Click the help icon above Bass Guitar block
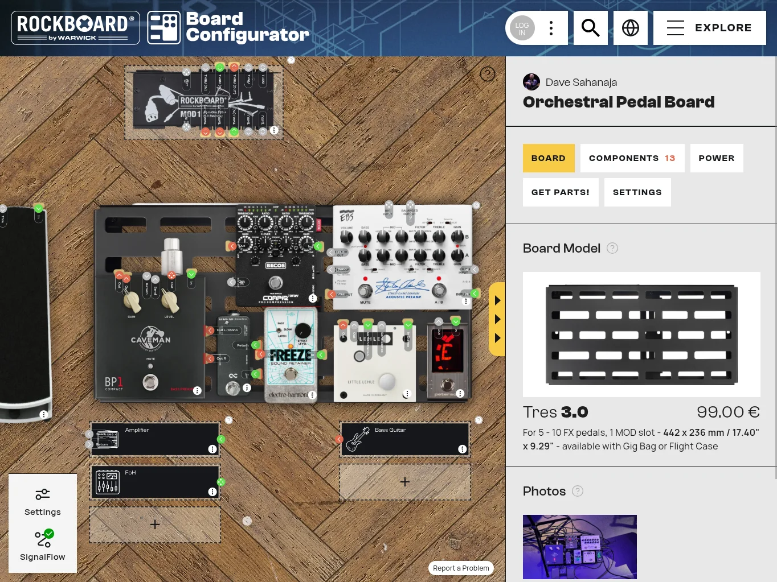This screenshot has height=582, width=777. [479, 420]
